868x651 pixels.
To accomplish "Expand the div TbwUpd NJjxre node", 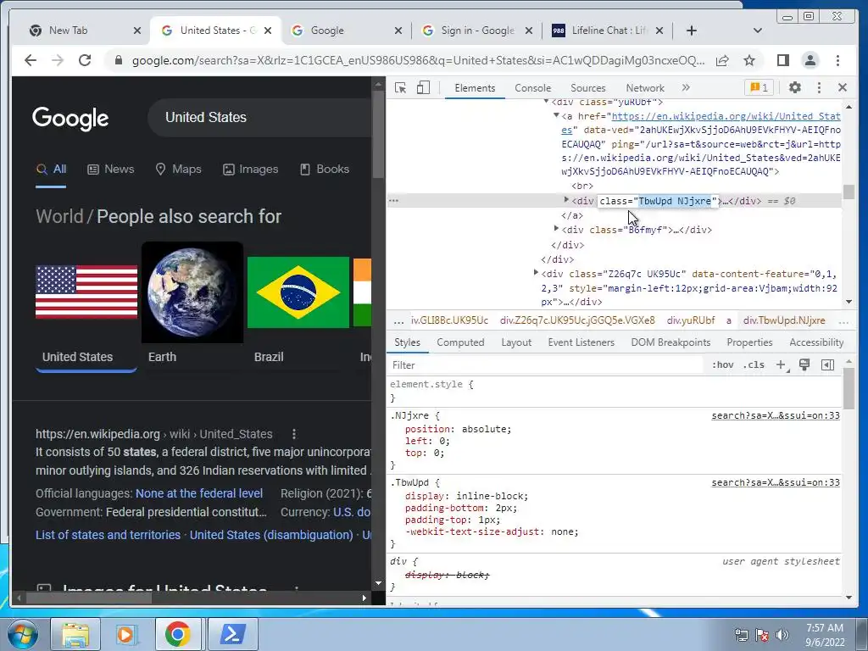I will [x=566, y=200].
